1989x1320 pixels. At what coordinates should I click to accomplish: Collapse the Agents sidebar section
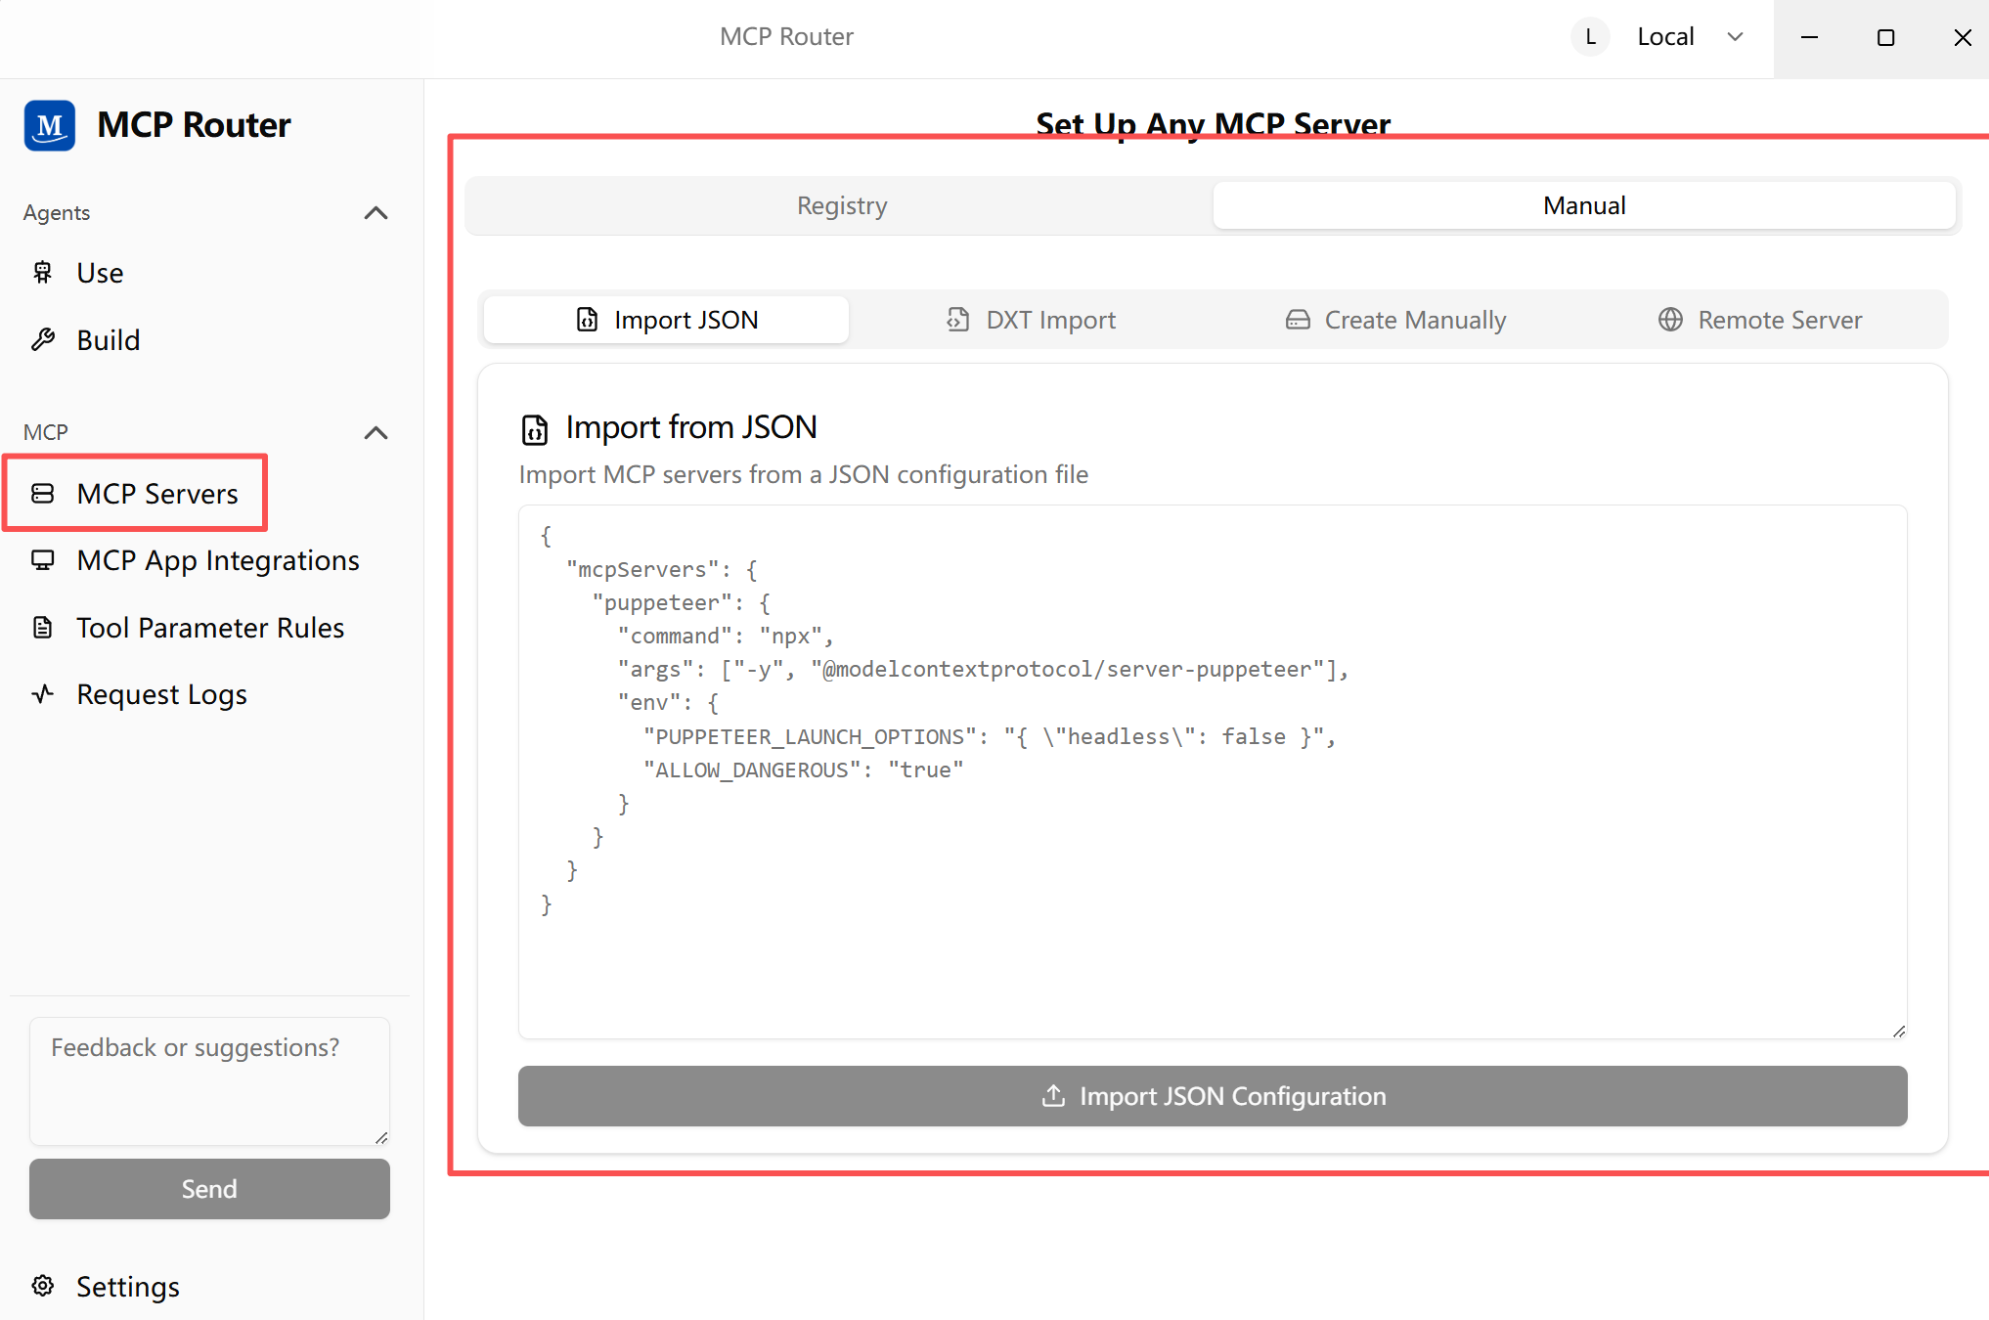[x=376, y=213]
